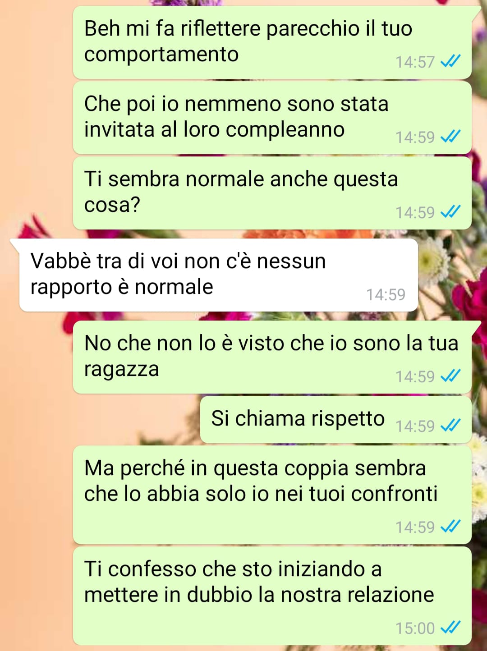Tap the 14:57 timestamp on the first message
Screen dimensions: 487x651
[415, 62]
